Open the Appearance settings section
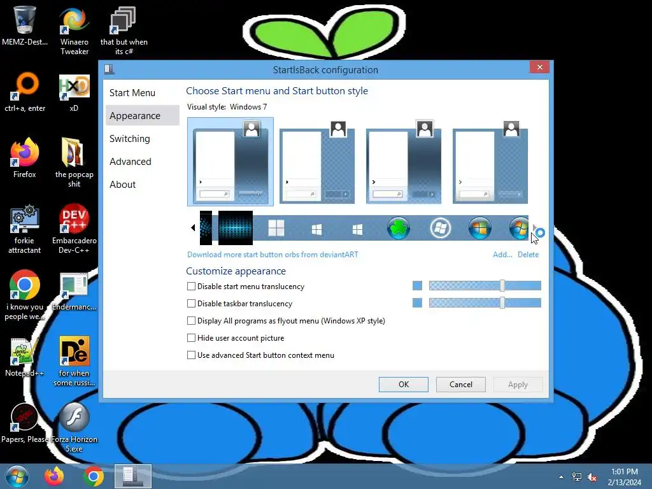 tap(142, 116)
